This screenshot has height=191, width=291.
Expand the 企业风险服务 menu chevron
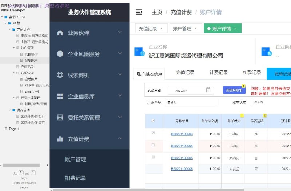click(120, 53)
